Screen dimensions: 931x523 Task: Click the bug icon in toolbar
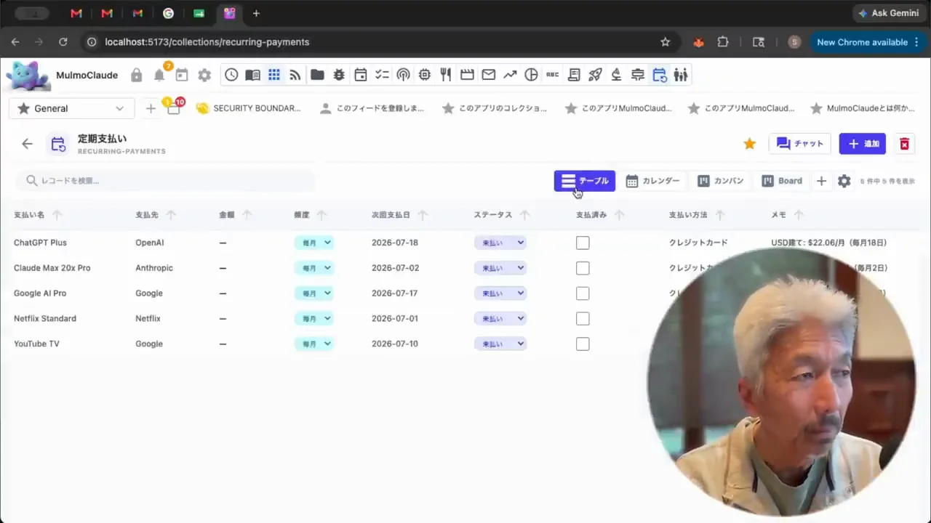338,75
